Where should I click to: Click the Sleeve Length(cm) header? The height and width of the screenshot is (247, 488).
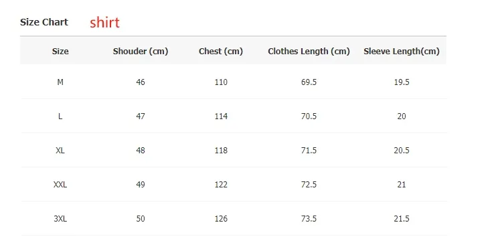tap(402, 51)
